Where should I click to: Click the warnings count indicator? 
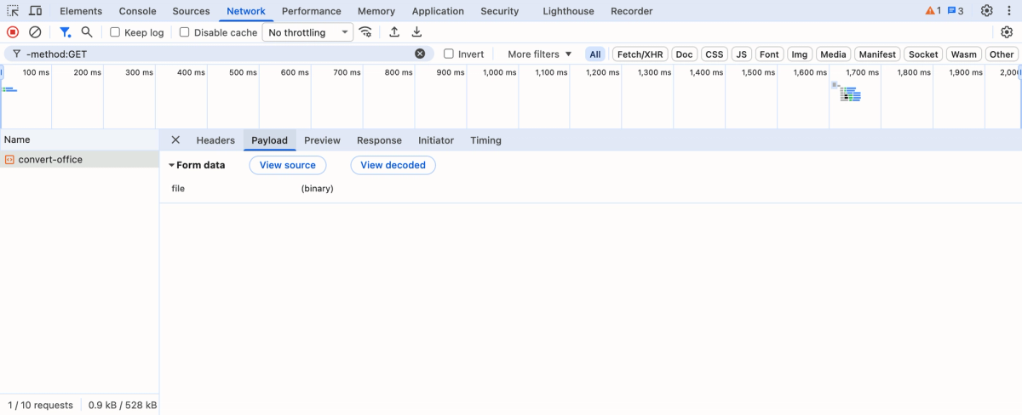pos(933,11)
